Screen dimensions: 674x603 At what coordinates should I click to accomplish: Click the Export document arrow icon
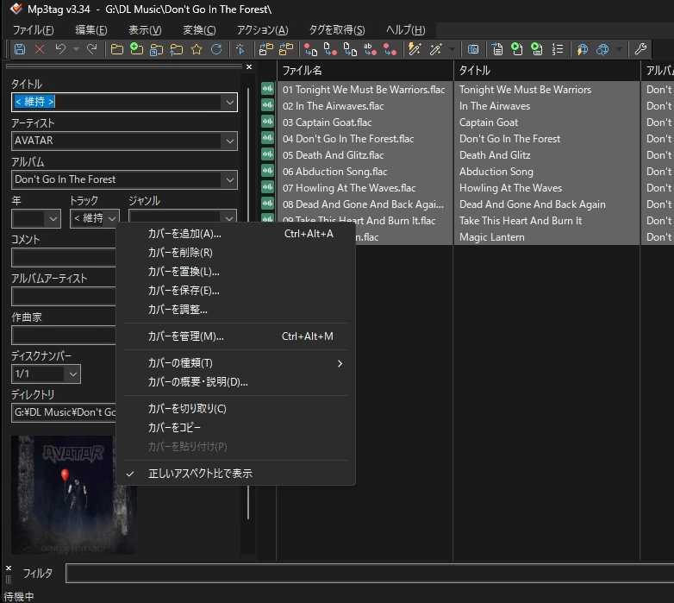coord(497,49)
